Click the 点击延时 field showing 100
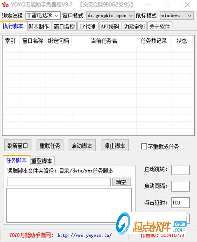 [181, 203]
